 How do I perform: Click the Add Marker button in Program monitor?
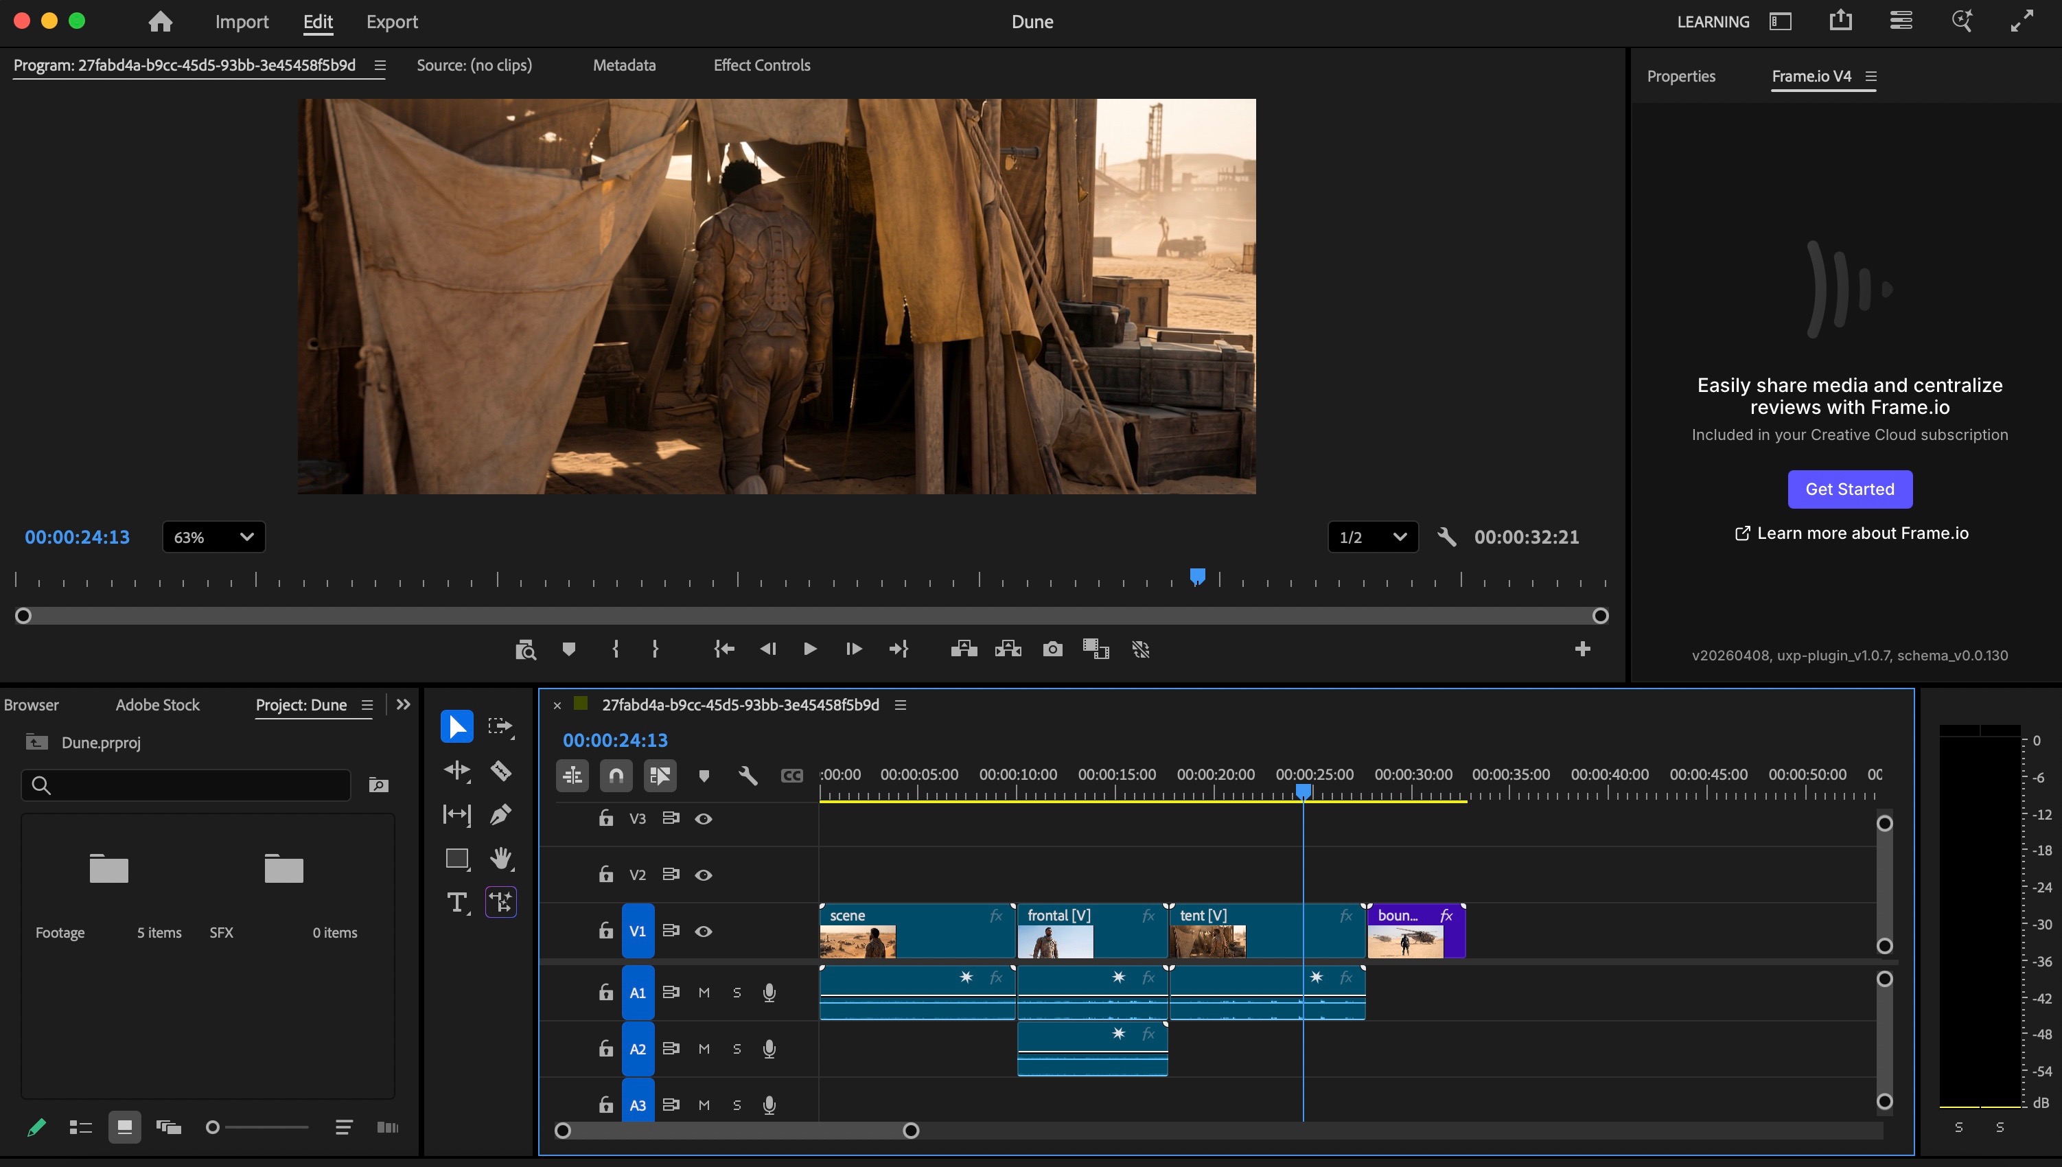coord(568,649)
